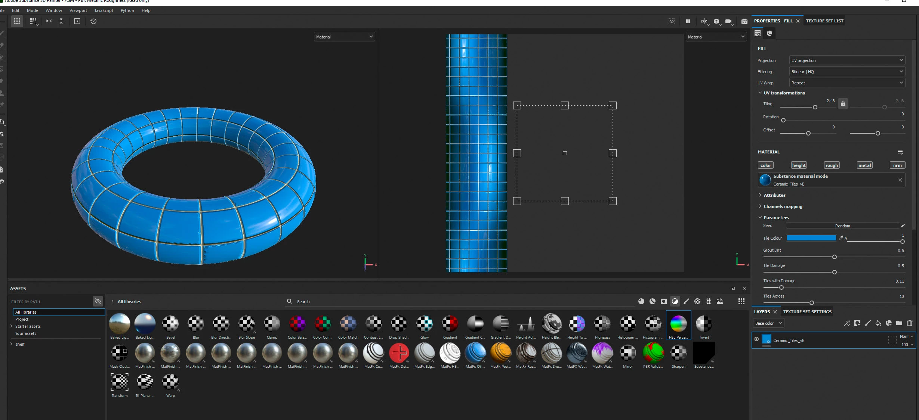Toggle the height material channel
This screenshot has width=919, height=420.
tap(799, 165)
